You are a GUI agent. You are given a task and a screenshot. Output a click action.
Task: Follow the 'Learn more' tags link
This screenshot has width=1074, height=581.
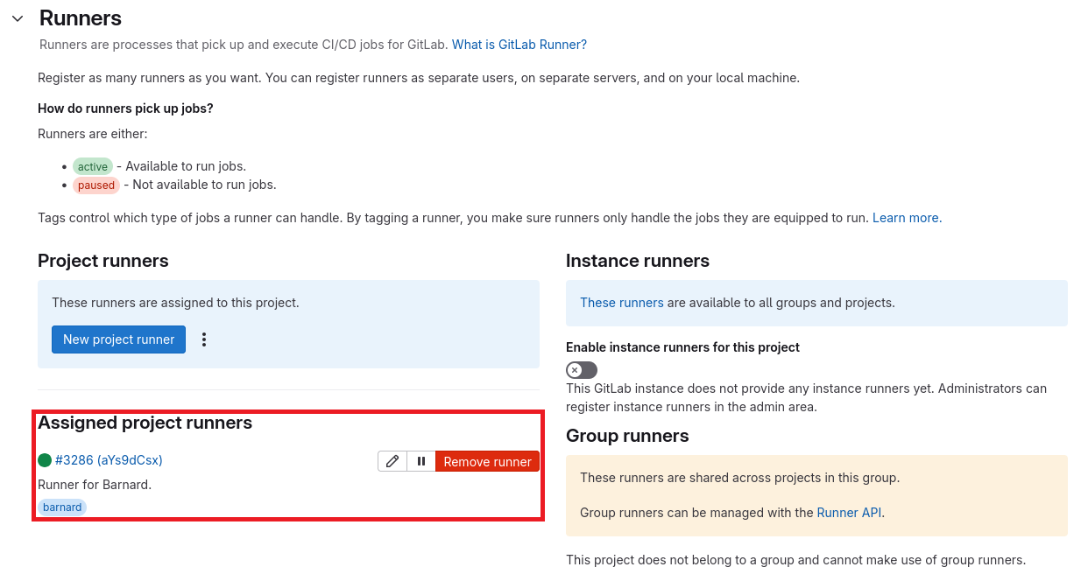point(906,218)
